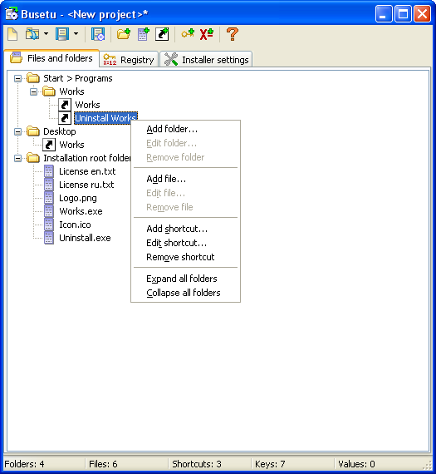Open the Installer settings tab
Screen dimensions: 436x474
(206, 60)
